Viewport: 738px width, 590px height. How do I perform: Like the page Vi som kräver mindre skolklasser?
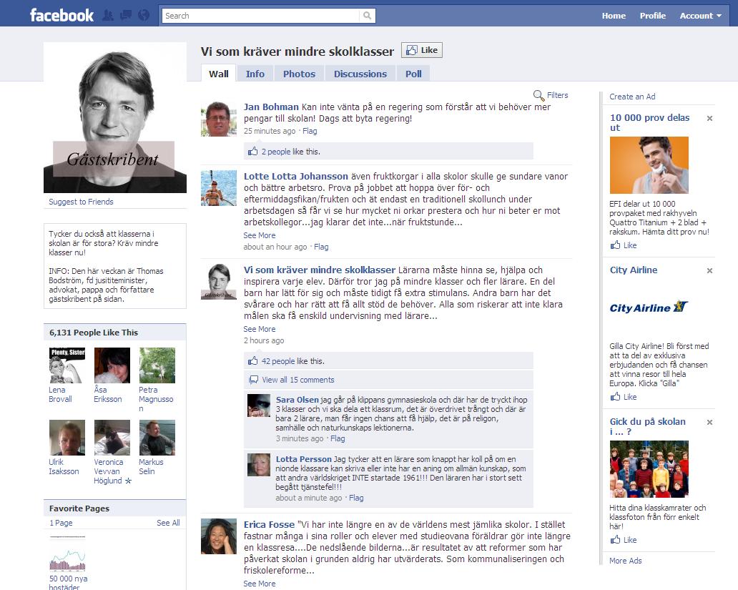pyautogui.click(x=422, y=50)
